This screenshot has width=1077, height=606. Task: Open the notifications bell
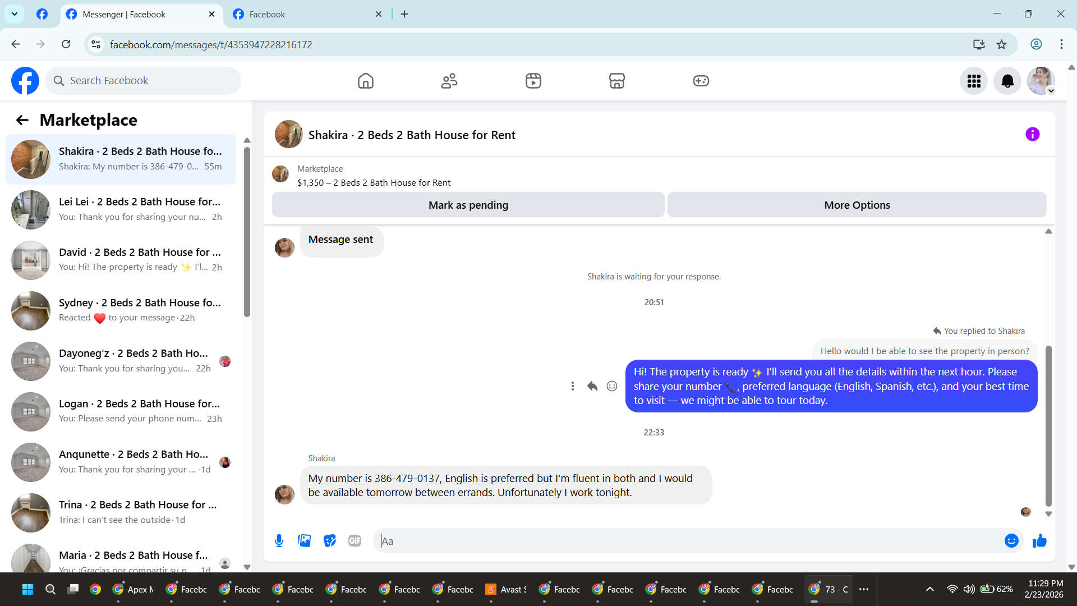click(x=1007, y=81)
